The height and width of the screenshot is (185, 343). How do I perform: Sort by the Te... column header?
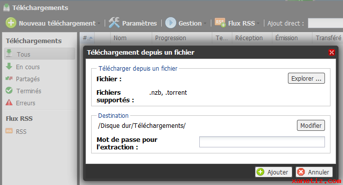pyautogui.click(x=222, y=38)
